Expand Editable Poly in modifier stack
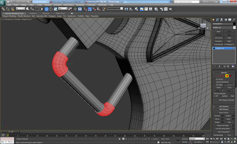 click(214, 48)
